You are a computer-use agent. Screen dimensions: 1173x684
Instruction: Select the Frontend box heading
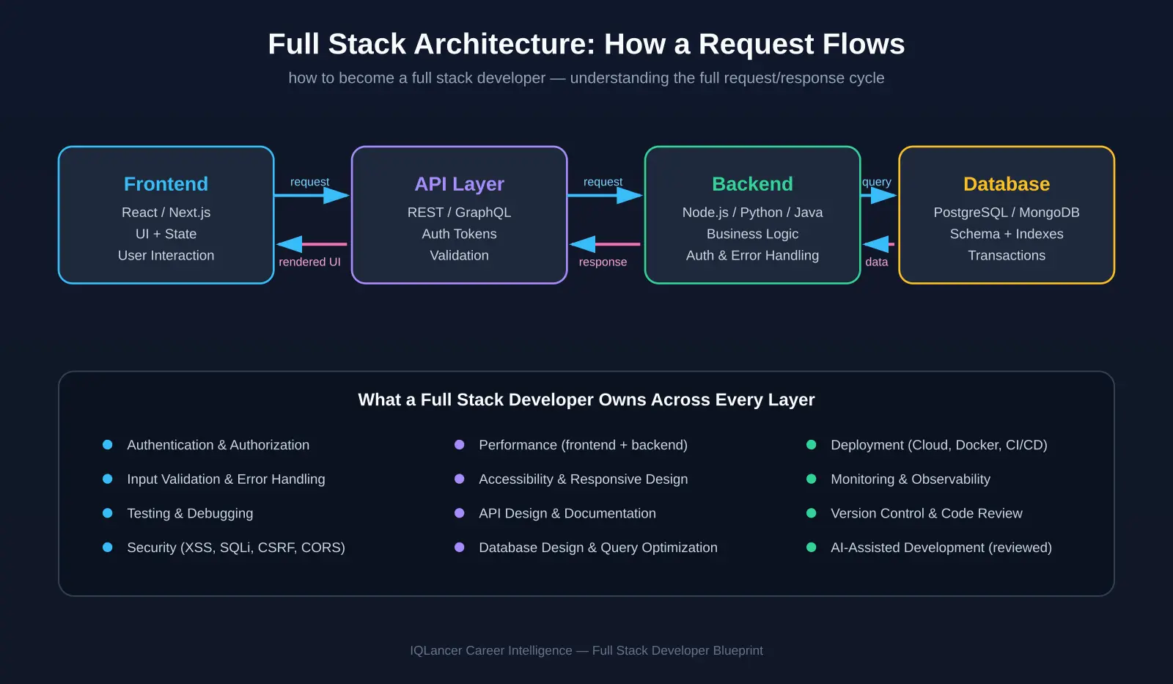point(166,184)
